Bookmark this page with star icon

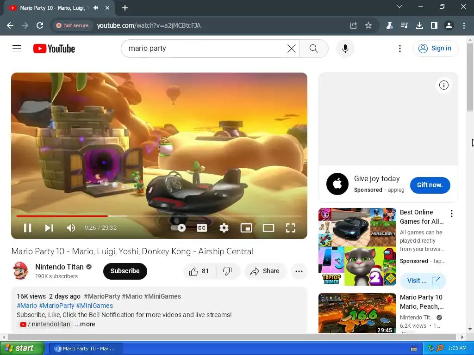click(368, 26)
